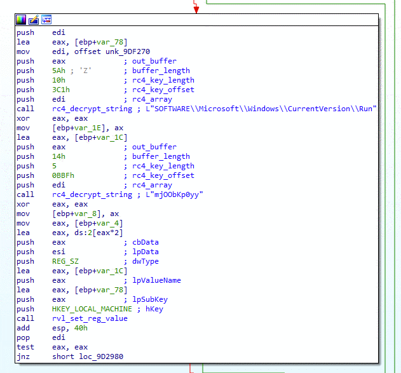
Task: Click the first push edi instruction
Action: [x=41, y=32]
